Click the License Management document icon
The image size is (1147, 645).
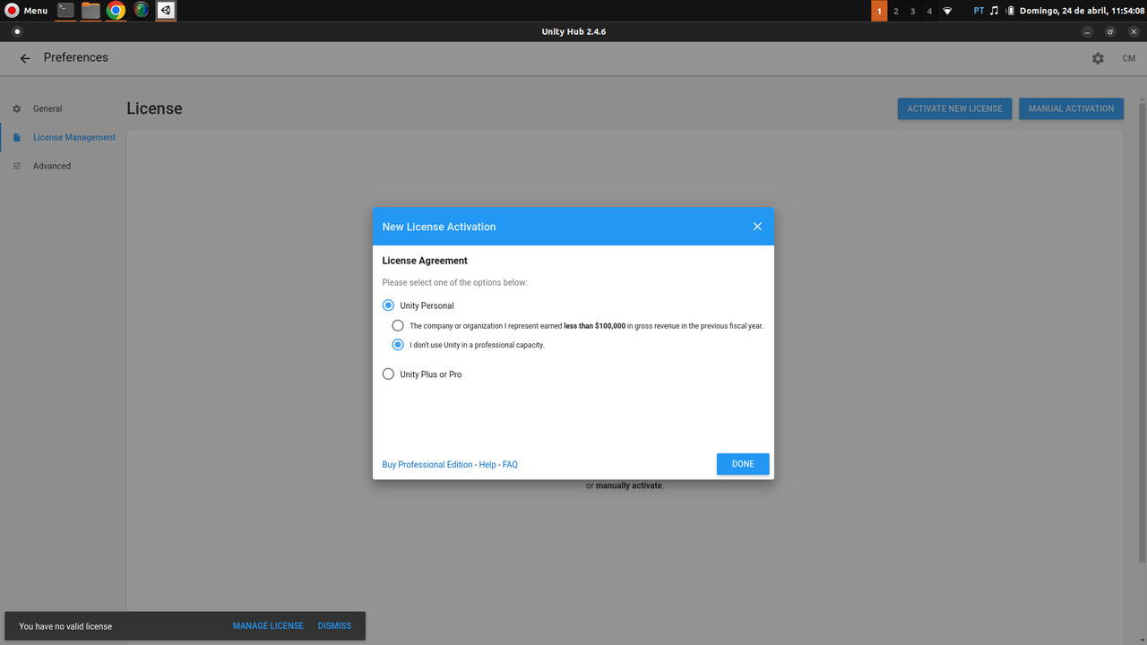pyautogui.click(x=16, y=137)
